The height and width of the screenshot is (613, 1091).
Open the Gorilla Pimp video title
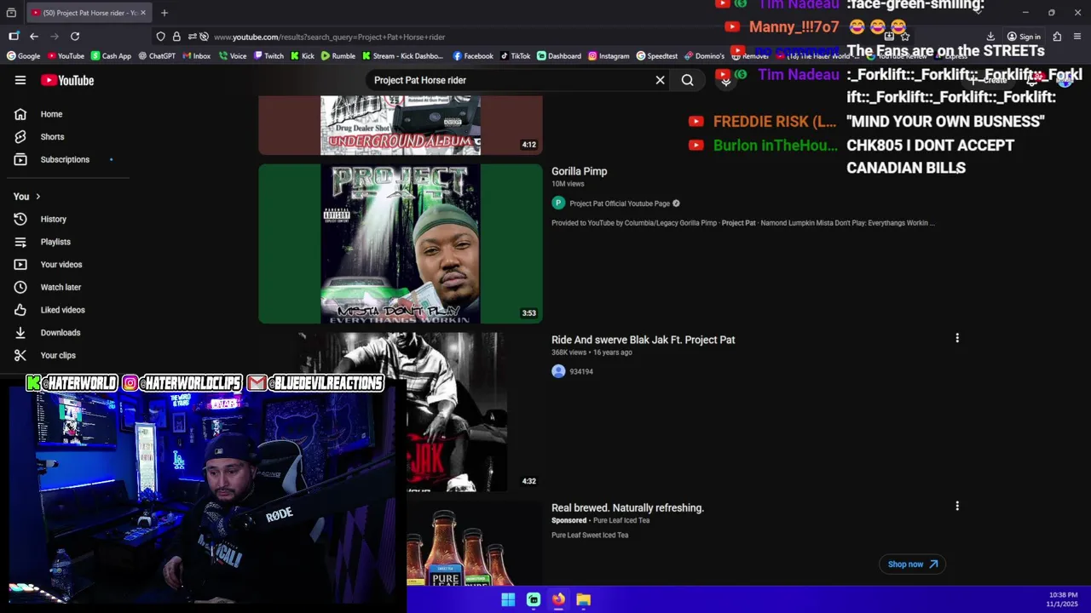[x=579, y=171]
